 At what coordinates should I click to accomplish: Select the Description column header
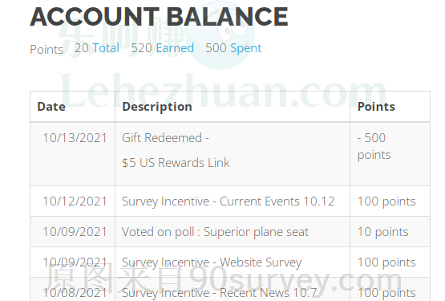[x=157, y=107]
